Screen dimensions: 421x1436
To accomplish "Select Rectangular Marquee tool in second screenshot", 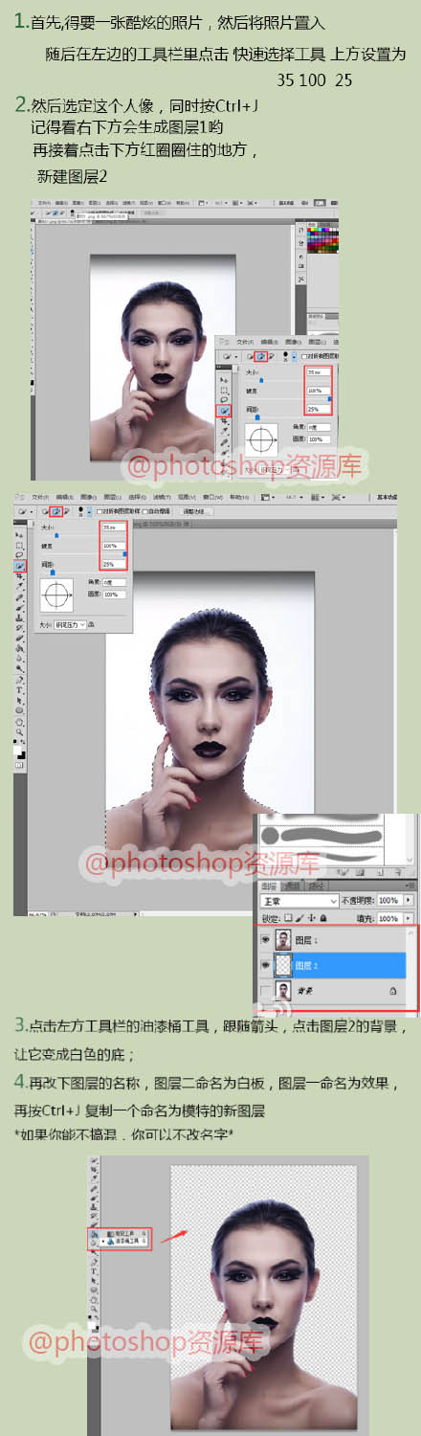I will tap(19, 546).
